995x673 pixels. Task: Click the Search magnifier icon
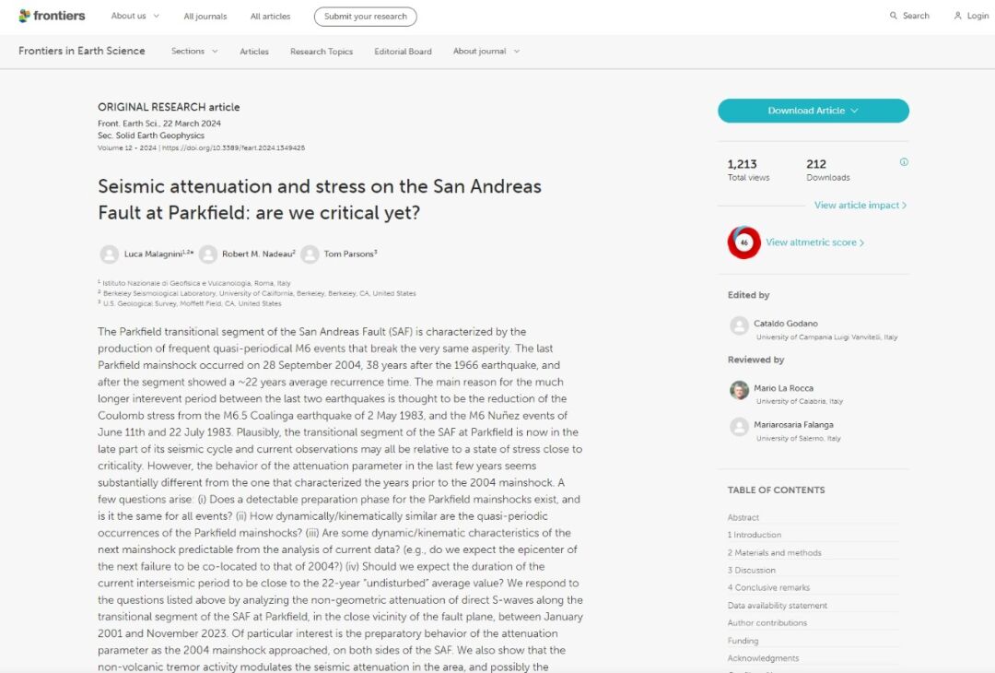point(893,16)
